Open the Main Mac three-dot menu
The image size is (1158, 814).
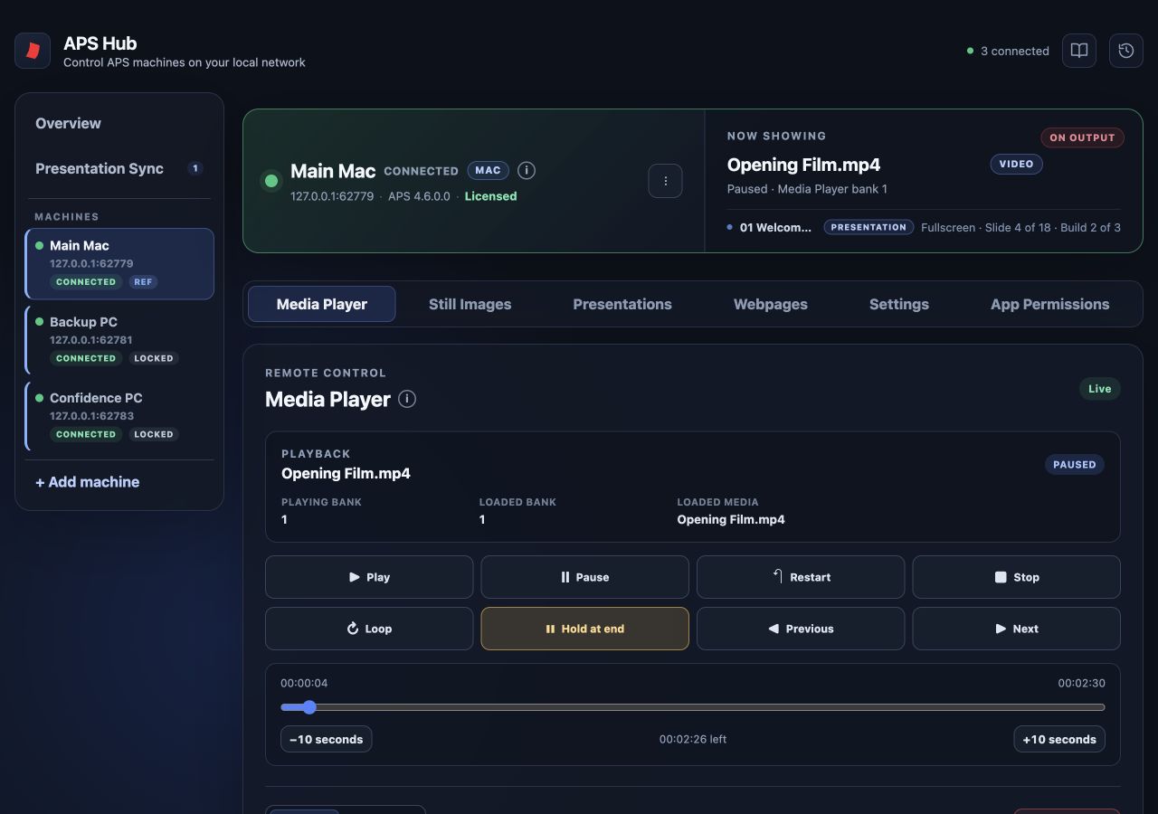point(666,181)
